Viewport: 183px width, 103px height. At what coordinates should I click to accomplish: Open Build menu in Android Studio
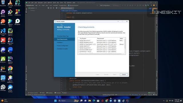[x=55, y=3]
